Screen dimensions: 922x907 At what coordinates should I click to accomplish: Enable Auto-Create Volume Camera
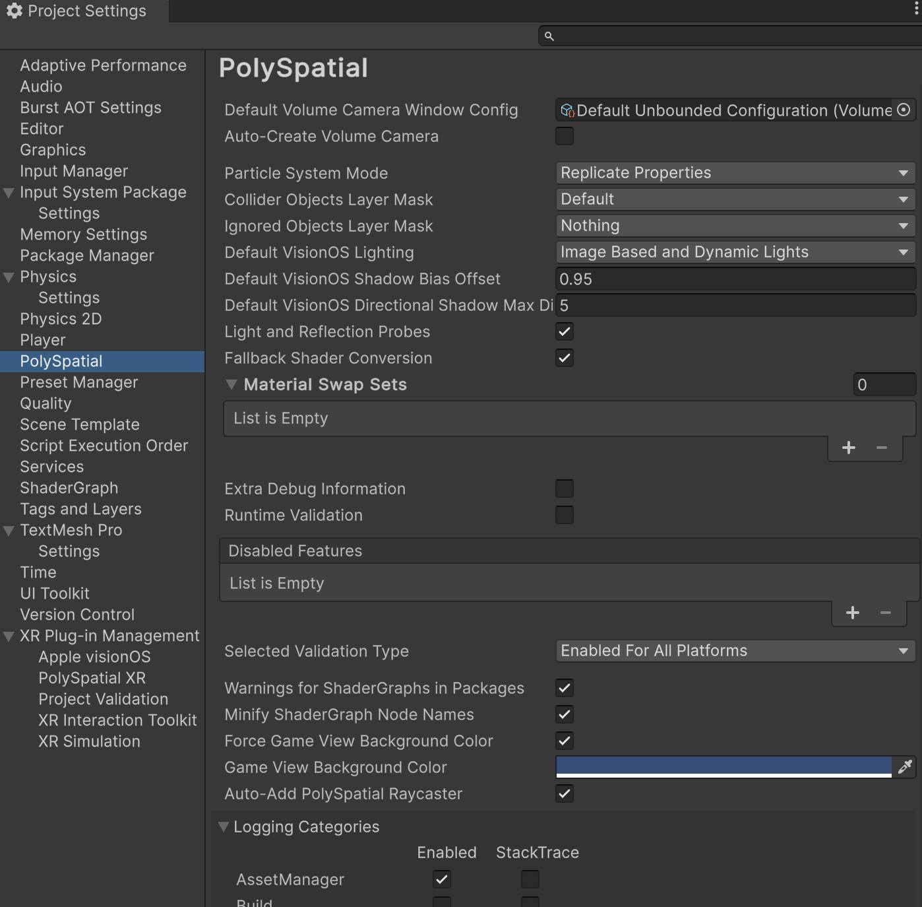pyautogui.click(x=565, y=136)
